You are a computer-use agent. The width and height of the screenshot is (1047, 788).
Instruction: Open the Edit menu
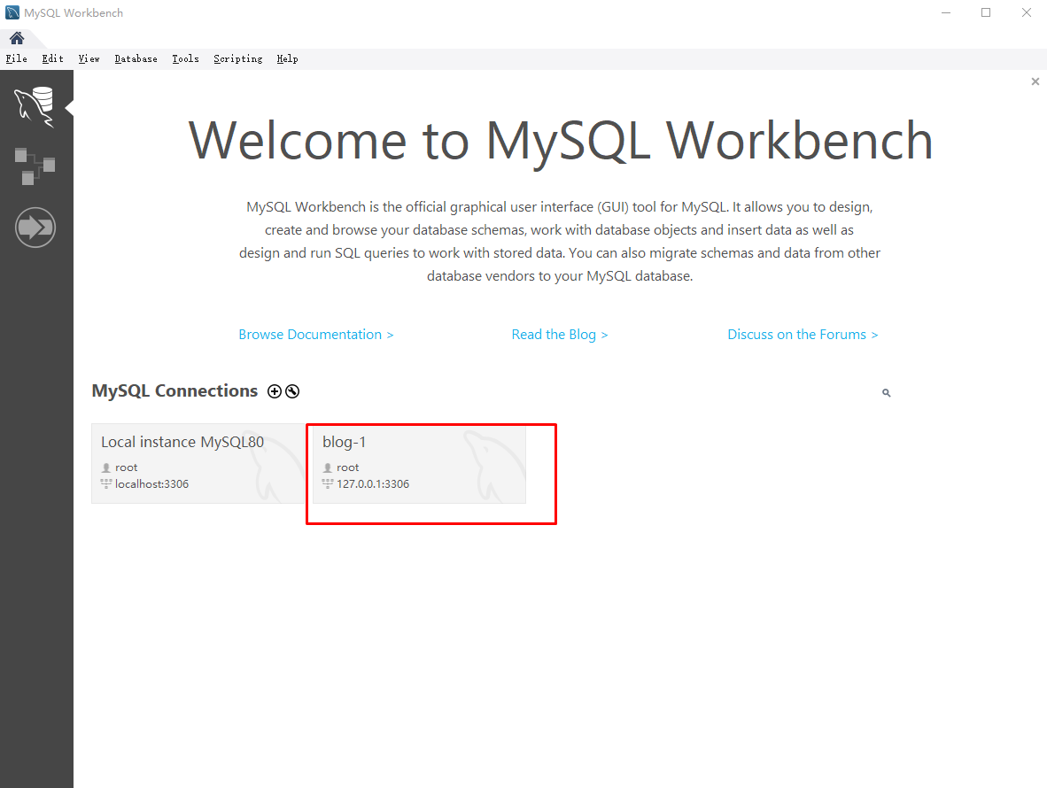(53, 58)
